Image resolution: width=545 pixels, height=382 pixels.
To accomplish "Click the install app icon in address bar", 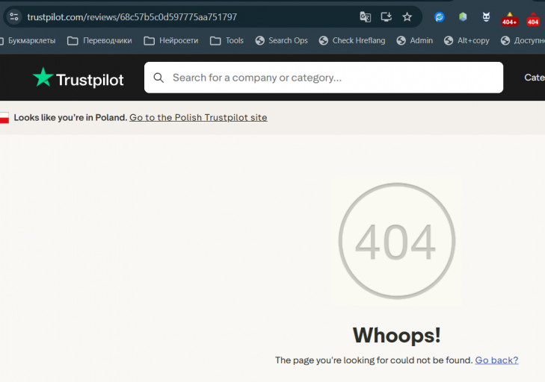I will [387, 16].
